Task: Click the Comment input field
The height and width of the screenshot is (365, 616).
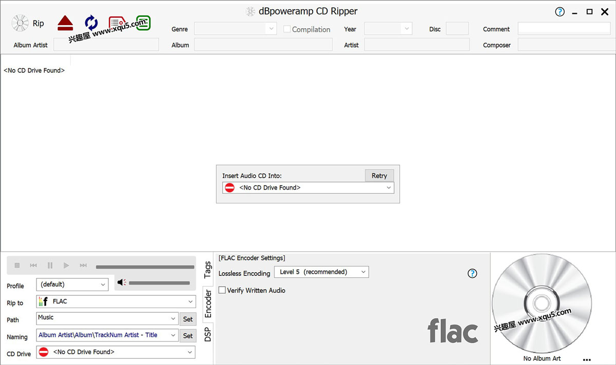Action: 564,29
